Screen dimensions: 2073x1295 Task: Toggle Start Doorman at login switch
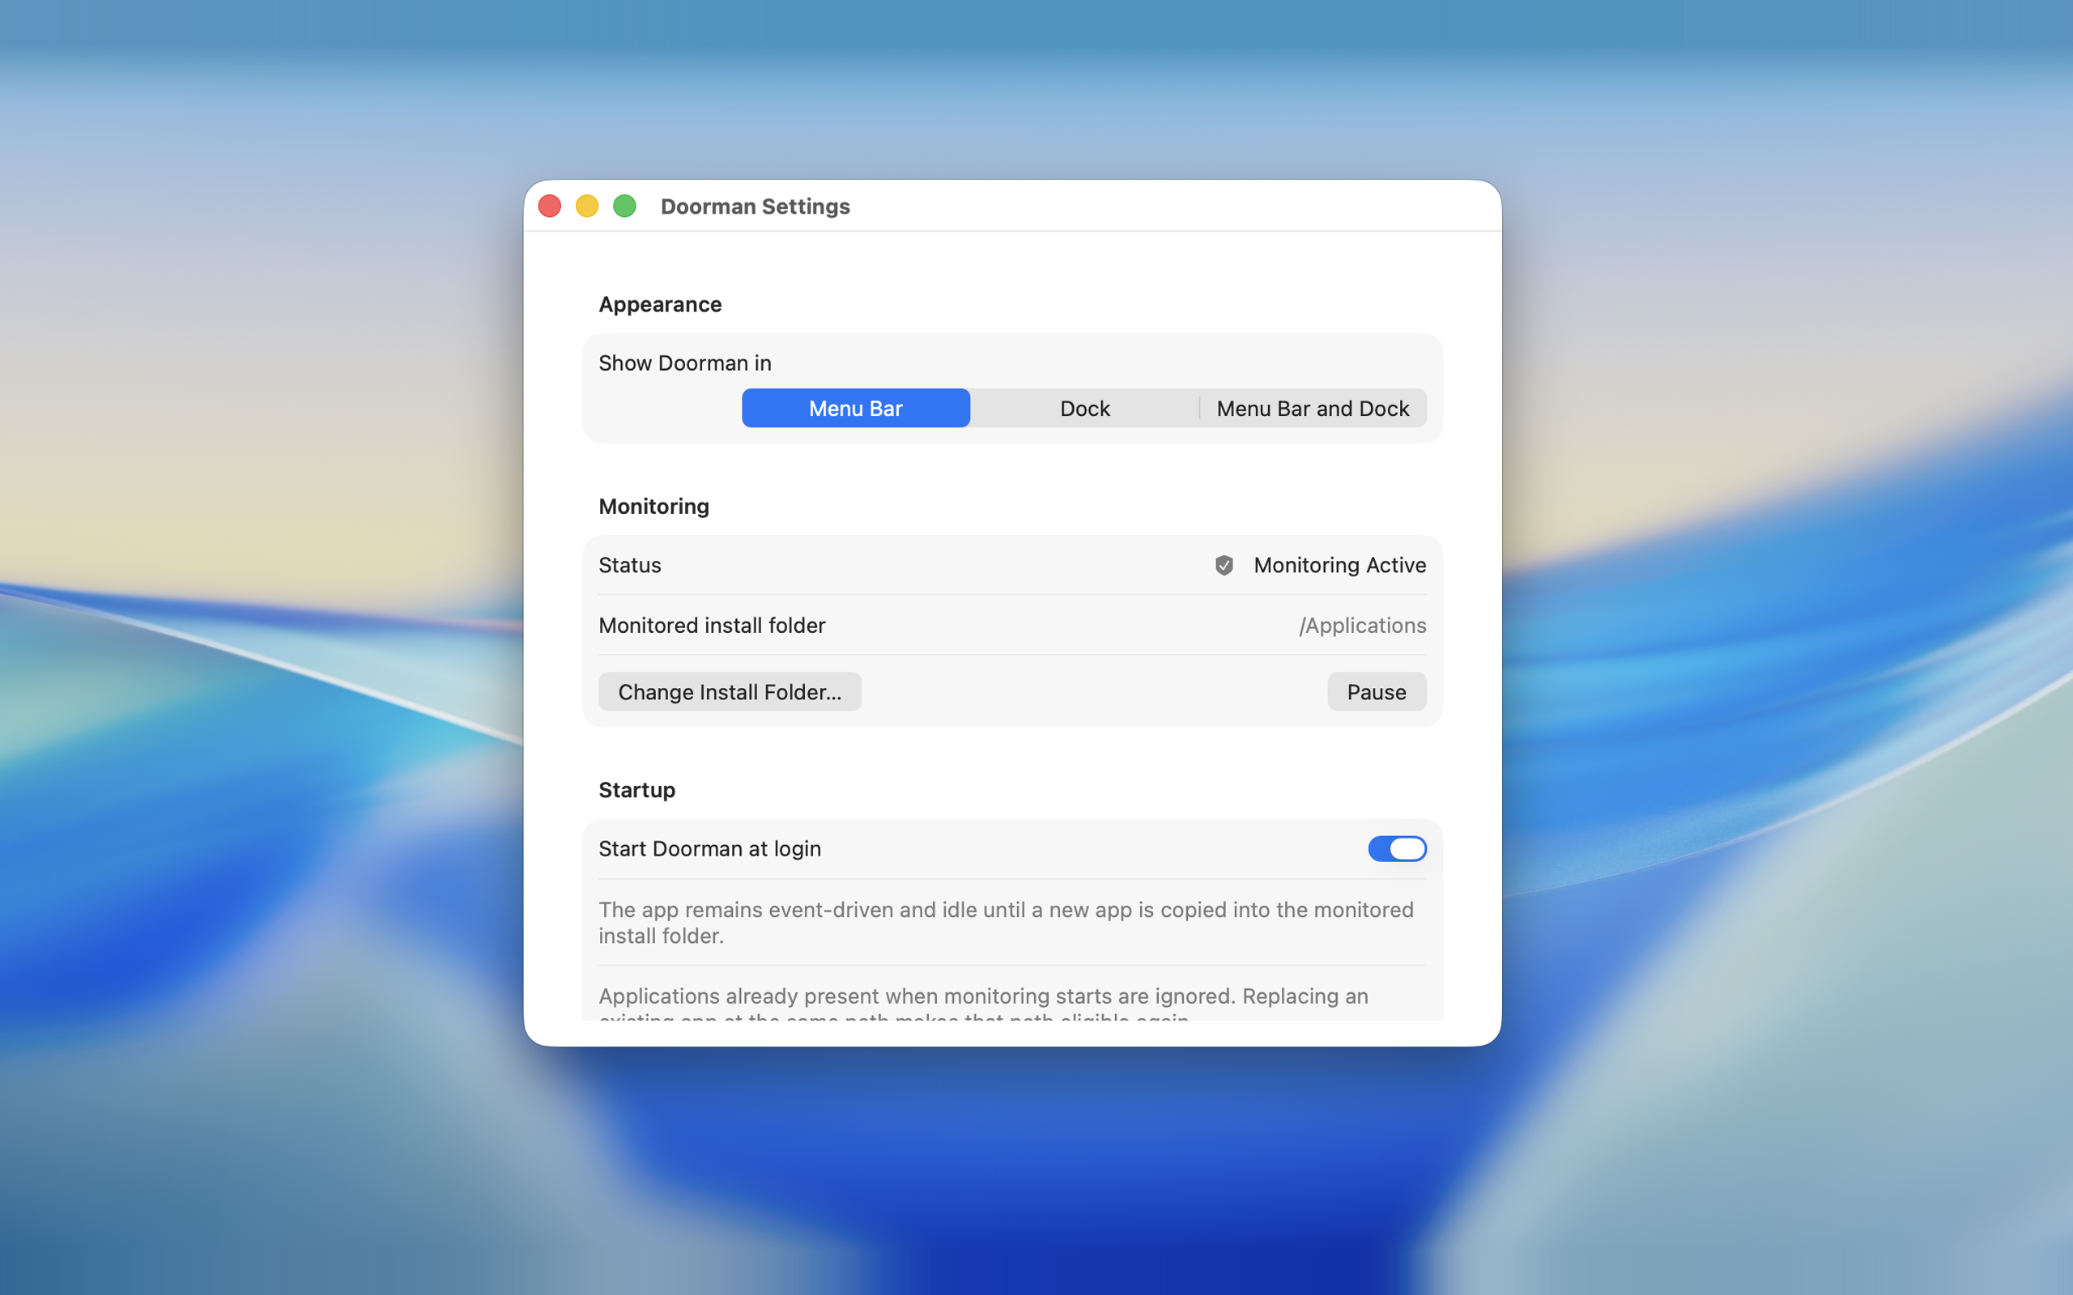pos(1397,849)
